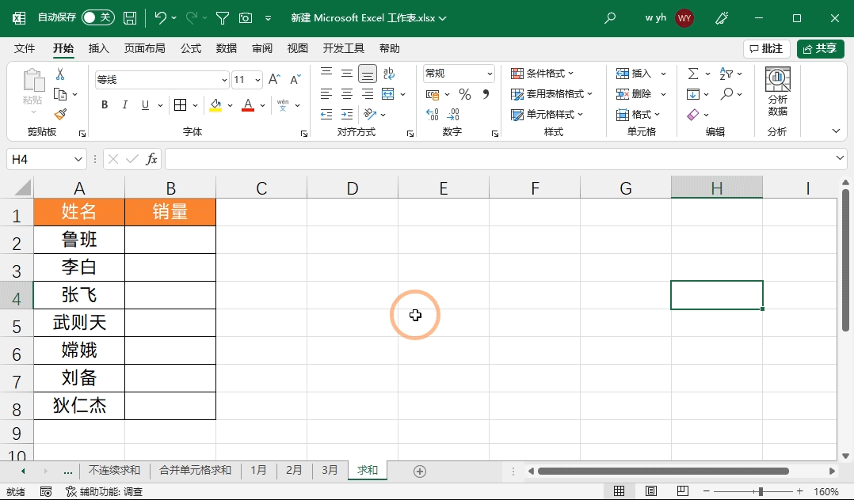Viewport: 854px width, 500px height.
Task: Align text to the left
Action: (326, 93)
